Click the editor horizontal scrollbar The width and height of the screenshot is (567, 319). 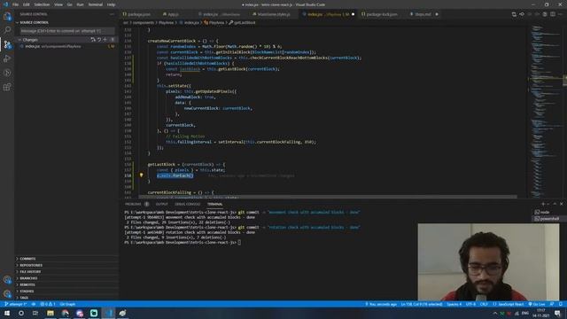[327, 197]
